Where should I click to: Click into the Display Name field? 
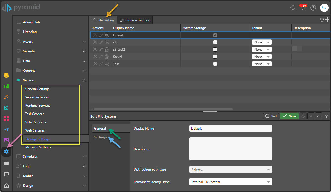pyautogui.click(x=231, y=129)
